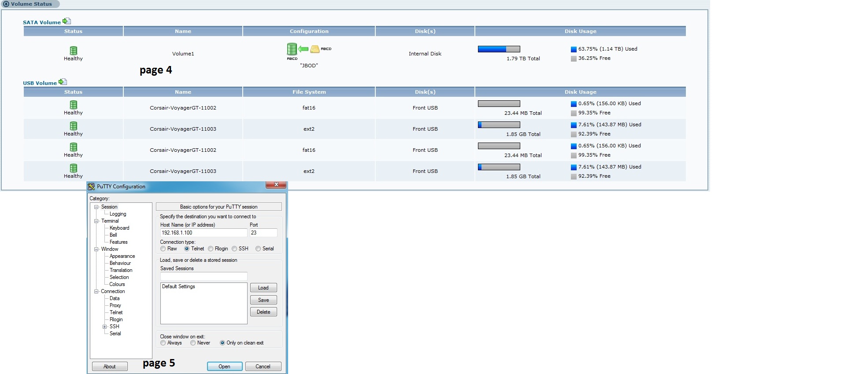Select Default Settings in saved sessions list
This screenshot has width=859, height=374.
coord(178,286)
